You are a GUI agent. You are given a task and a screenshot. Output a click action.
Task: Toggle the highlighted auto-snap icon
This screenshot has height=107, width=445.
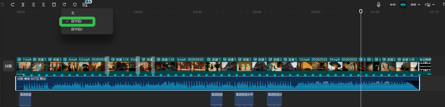coord(403,5)
